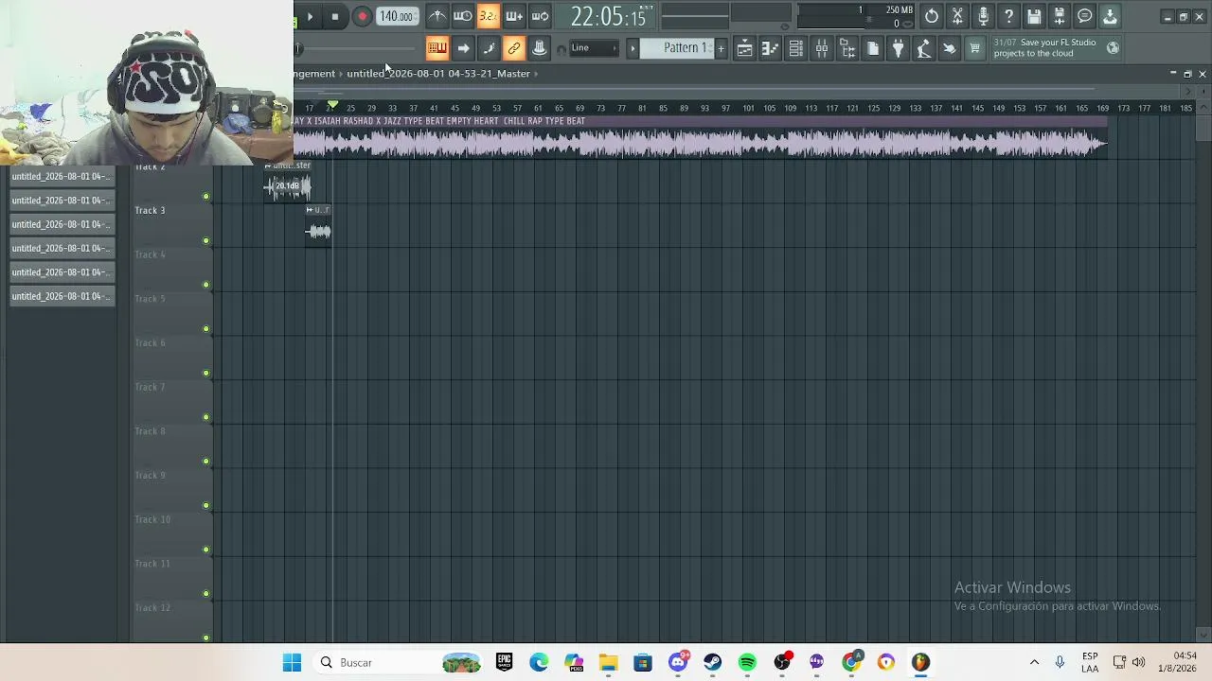Disable the 3.2.1 recording countdown
This screenshot has height=681, width=1212.
488,16
